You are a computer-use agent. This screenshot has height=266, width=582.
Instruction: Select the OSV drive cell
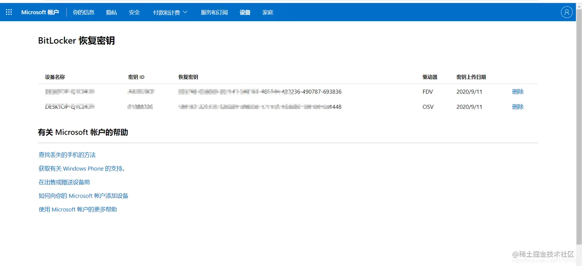[x=428, y=106]
